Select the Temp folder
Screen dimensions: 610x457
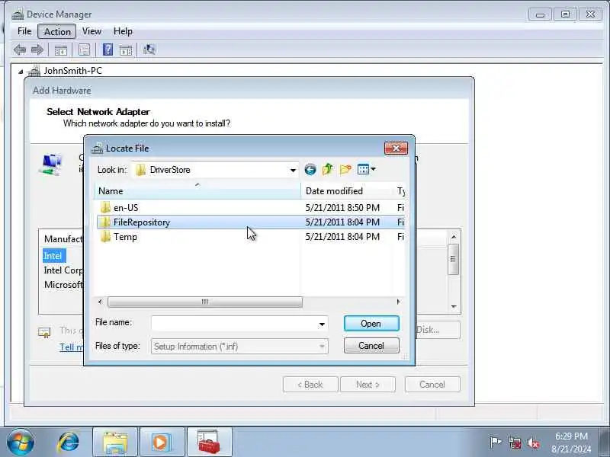pyautogui.click(x=125, y=237)
